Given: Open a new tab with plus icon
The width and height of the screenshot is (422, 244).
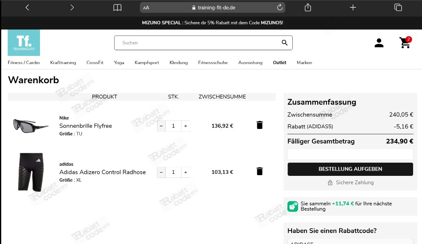Looking at the screenshot, I should click(x=353, y=7).
